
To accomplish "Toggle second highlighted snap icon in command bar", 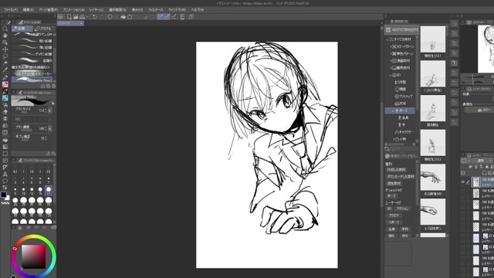I will 167,17.
